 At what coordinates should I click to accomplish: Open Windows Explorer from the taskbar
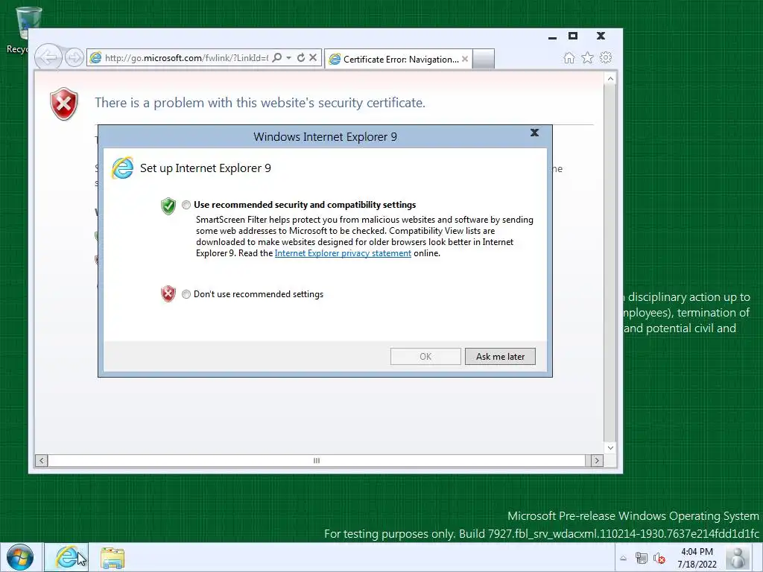point(113,557)
